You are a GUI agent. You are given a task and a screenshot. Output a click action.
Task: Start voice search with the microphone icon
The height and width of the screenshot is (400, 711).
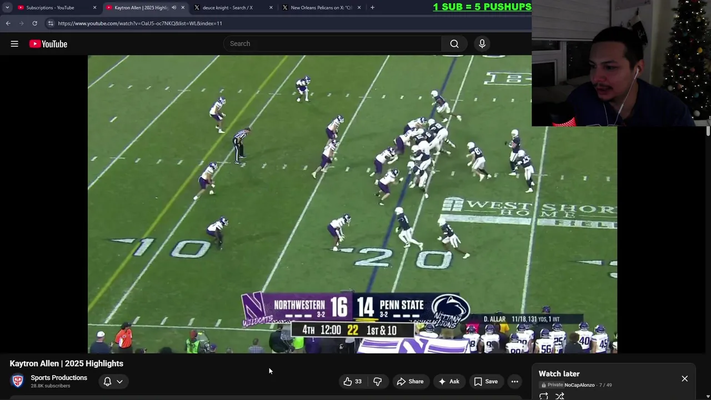482,44
